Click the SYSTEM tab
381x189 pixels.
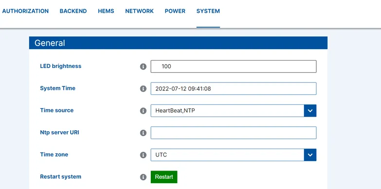[208, 11]
